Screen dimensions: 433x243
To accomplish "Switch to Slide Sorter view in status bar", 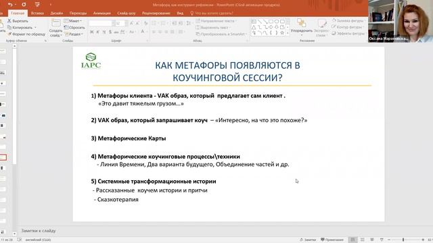I will (x=363, y=240).
